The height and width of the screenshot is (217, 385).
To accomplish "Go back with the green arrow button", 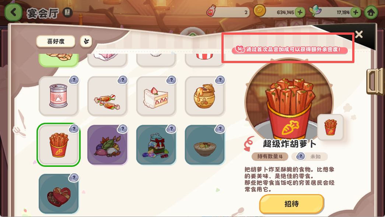I will [13, 12].
